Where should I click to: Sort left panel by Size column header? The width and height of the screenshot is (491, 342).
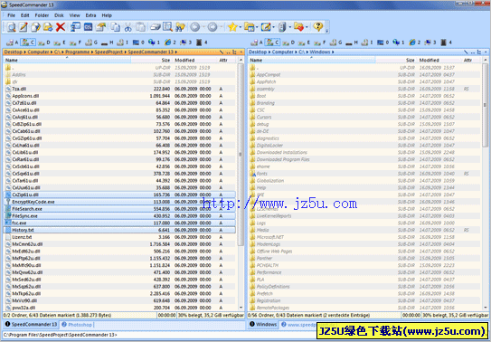point(151,60)
